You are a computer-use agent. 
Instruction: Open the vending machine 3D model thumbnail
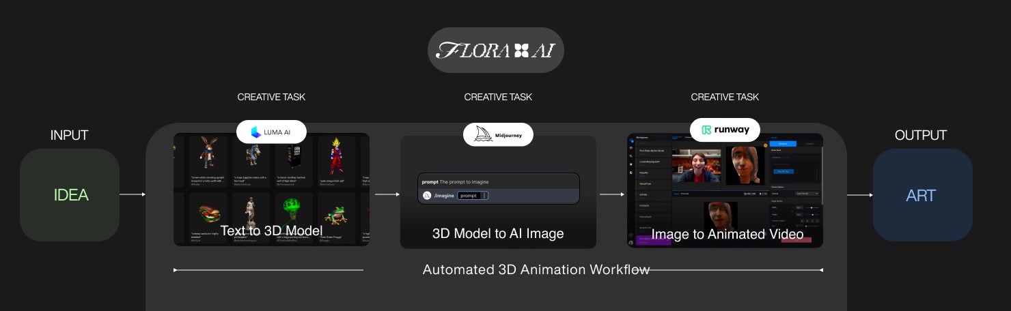(x=294, y=159)
